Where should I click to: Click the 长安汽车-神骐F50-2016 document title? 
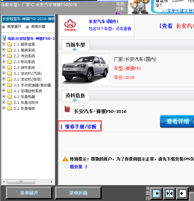point(100,111)
